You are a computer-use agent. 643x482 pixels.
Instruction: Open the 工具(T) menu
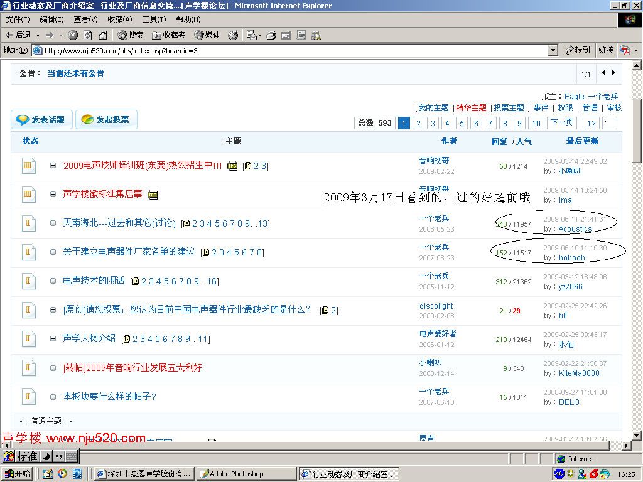point(154,19)
